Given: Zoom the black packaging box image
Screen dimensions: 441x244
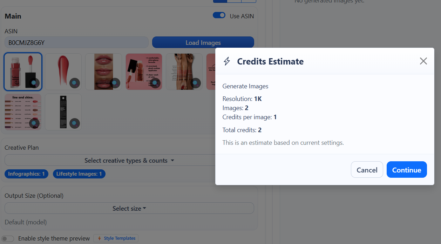Looking at the screenshot, I should [75, 123].
